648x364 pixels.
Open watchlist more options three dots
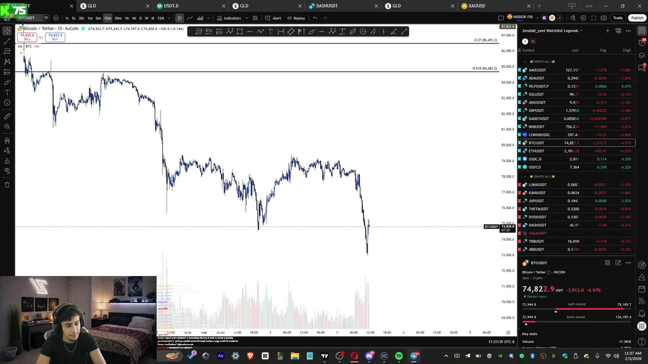point(628,31)
